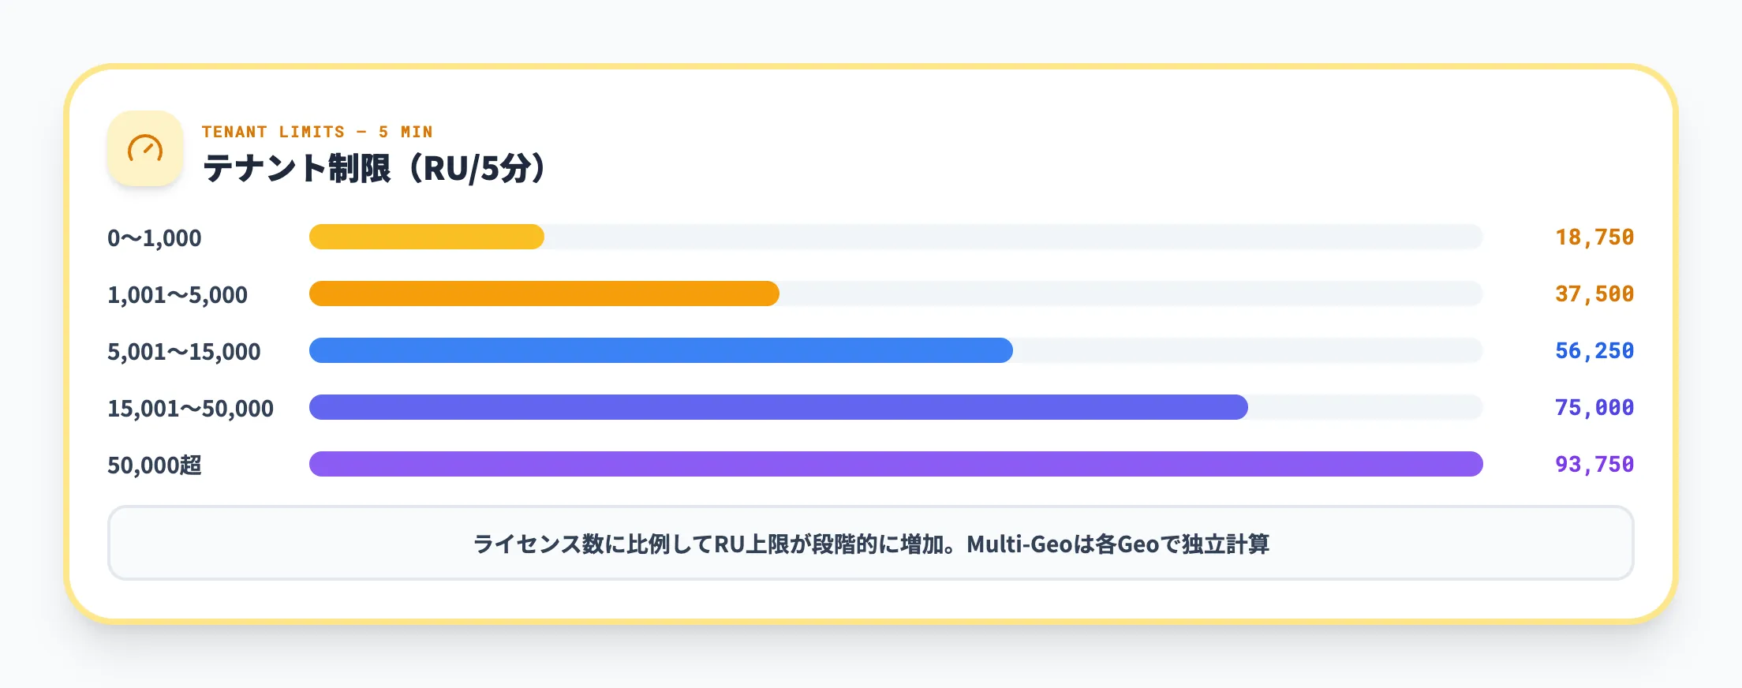Click the 75,000 value
1742x688 pixels.
tap(1594, 407)
